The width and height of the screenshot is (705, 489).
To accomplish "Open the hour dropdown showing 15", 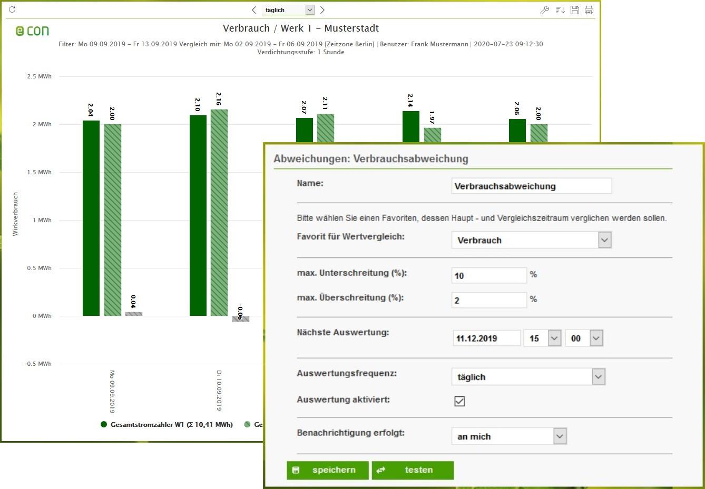I will click(x=553, y=338).
